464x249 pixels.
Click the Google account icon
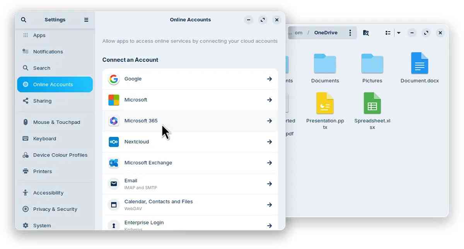tap(113, 79)
